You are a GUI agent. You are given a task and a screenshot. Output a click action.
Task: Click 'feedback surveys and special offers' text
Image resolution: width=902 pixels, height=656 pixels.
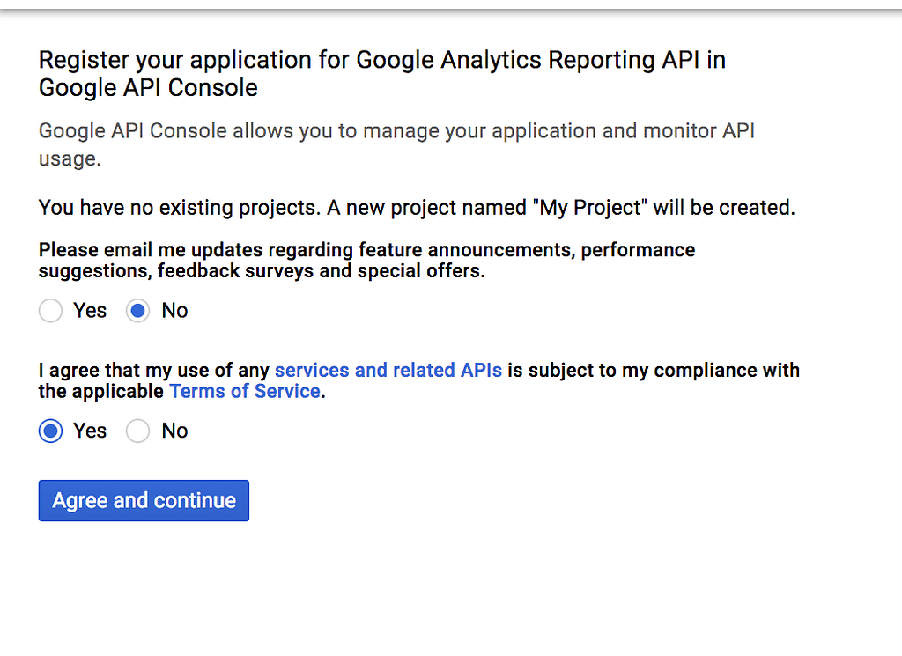coord(322,271)
